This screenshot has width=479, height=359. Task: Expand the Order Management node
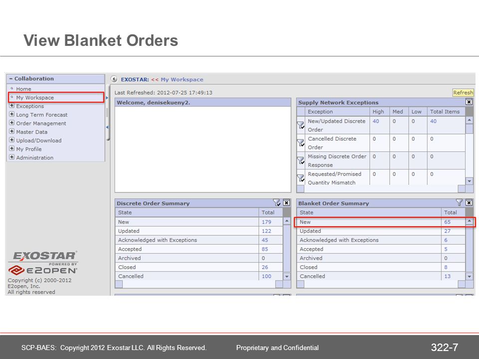coord(11,123)
